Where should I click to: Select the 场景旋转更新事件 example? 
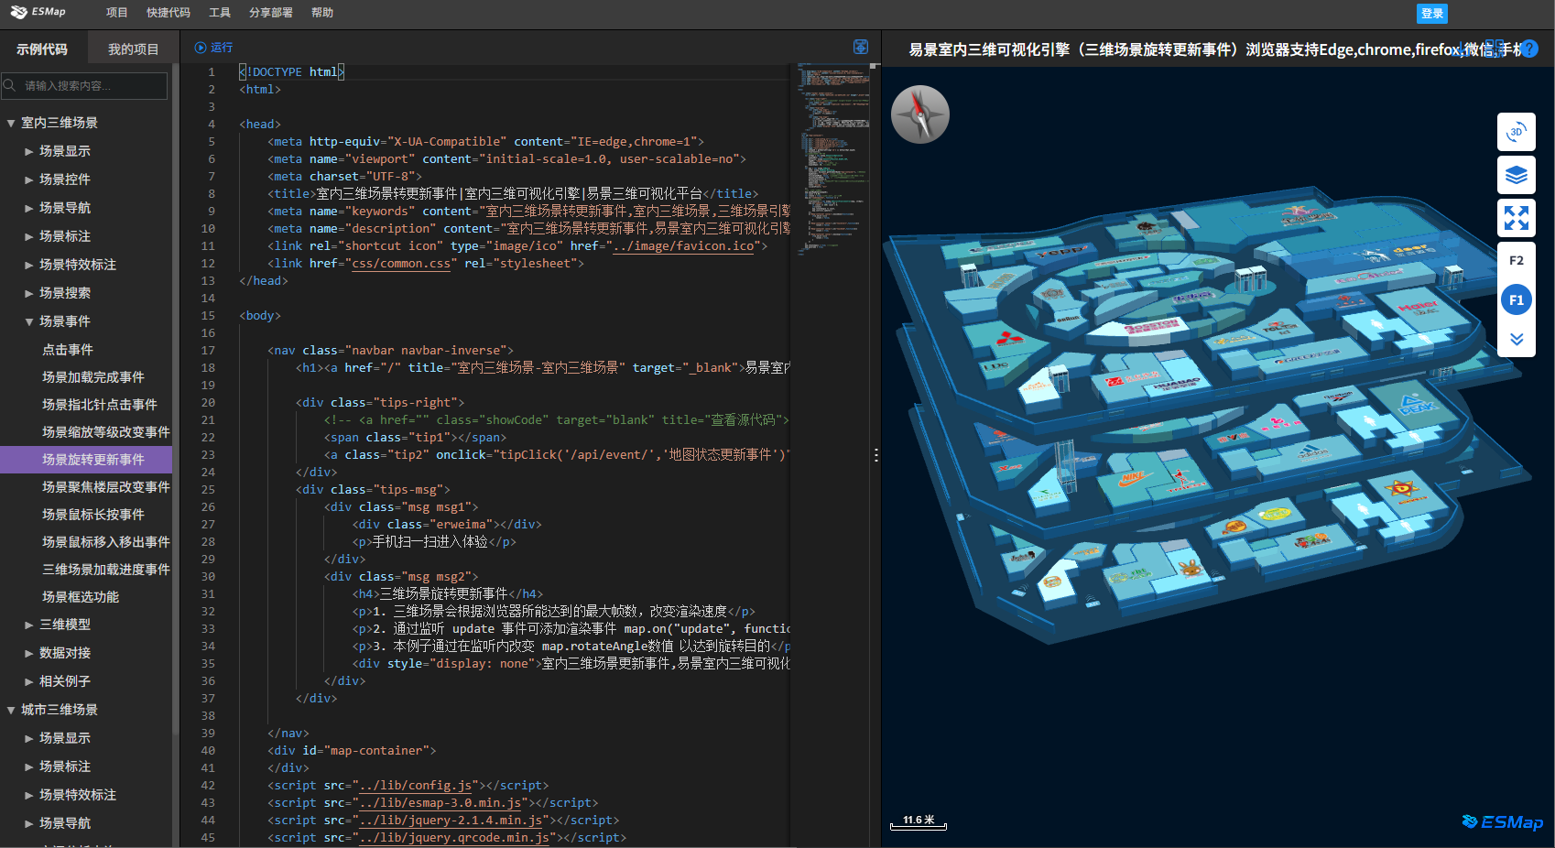pos(86,460)
